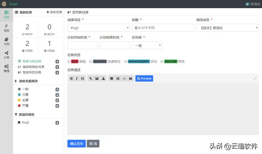
Task: Open the 文档 section in left sidebar
Action: tap(7, 42)
